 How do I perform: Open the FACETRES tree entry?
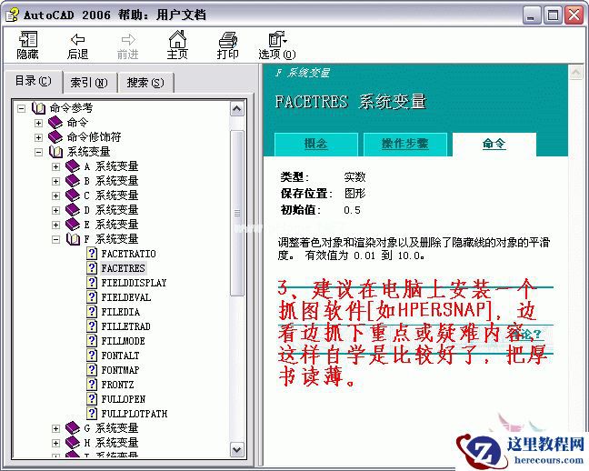[124, 268]
